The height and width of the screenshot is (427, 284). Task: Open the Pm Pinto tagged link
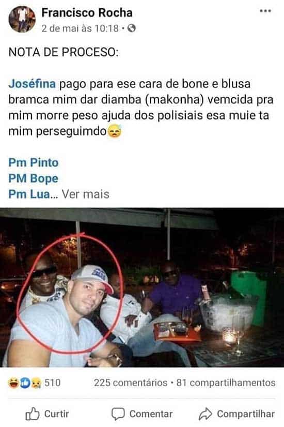click(x=34, y=162)
